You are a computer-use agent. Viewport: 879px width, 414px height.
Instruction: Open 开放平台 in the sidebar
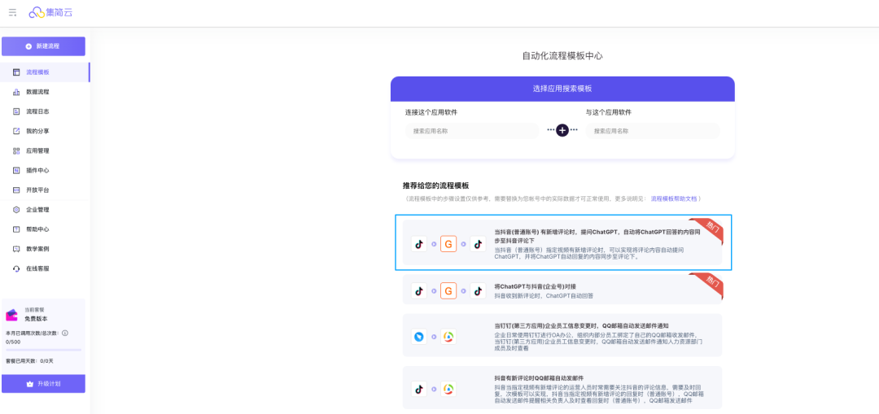(x=45, y=190)
